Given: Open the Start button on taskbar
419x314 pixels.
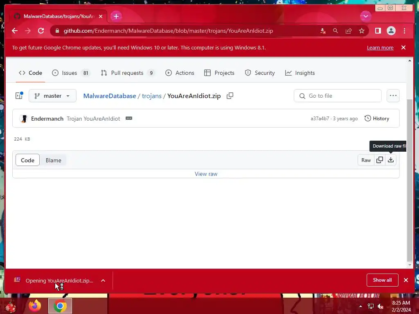Looking at the screenshot, I should [11, 306].
